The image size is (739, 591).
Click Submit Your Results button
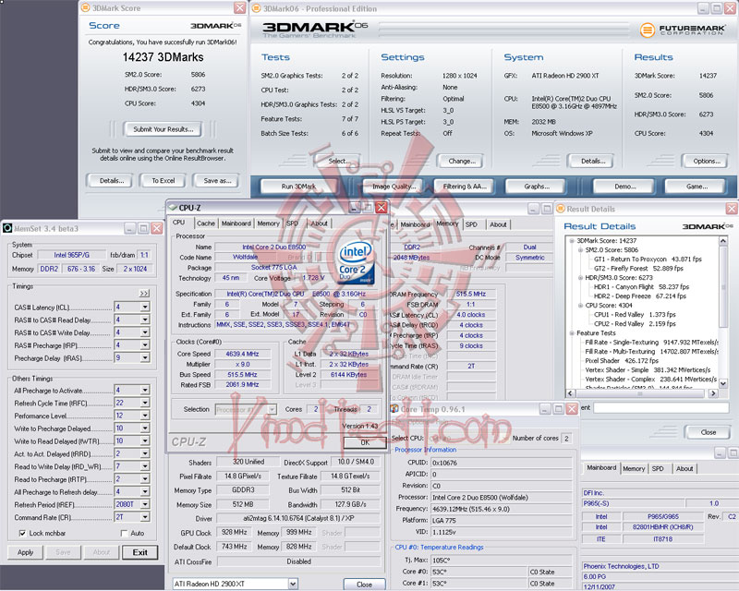(164, 129)
